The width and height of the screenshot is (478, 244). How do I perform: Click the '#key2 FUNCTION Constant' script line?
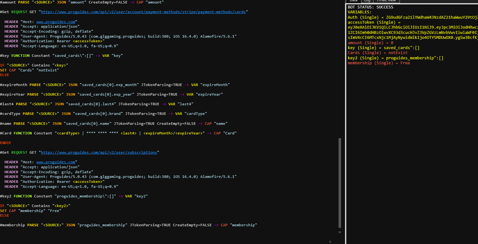tap(74, 196)
